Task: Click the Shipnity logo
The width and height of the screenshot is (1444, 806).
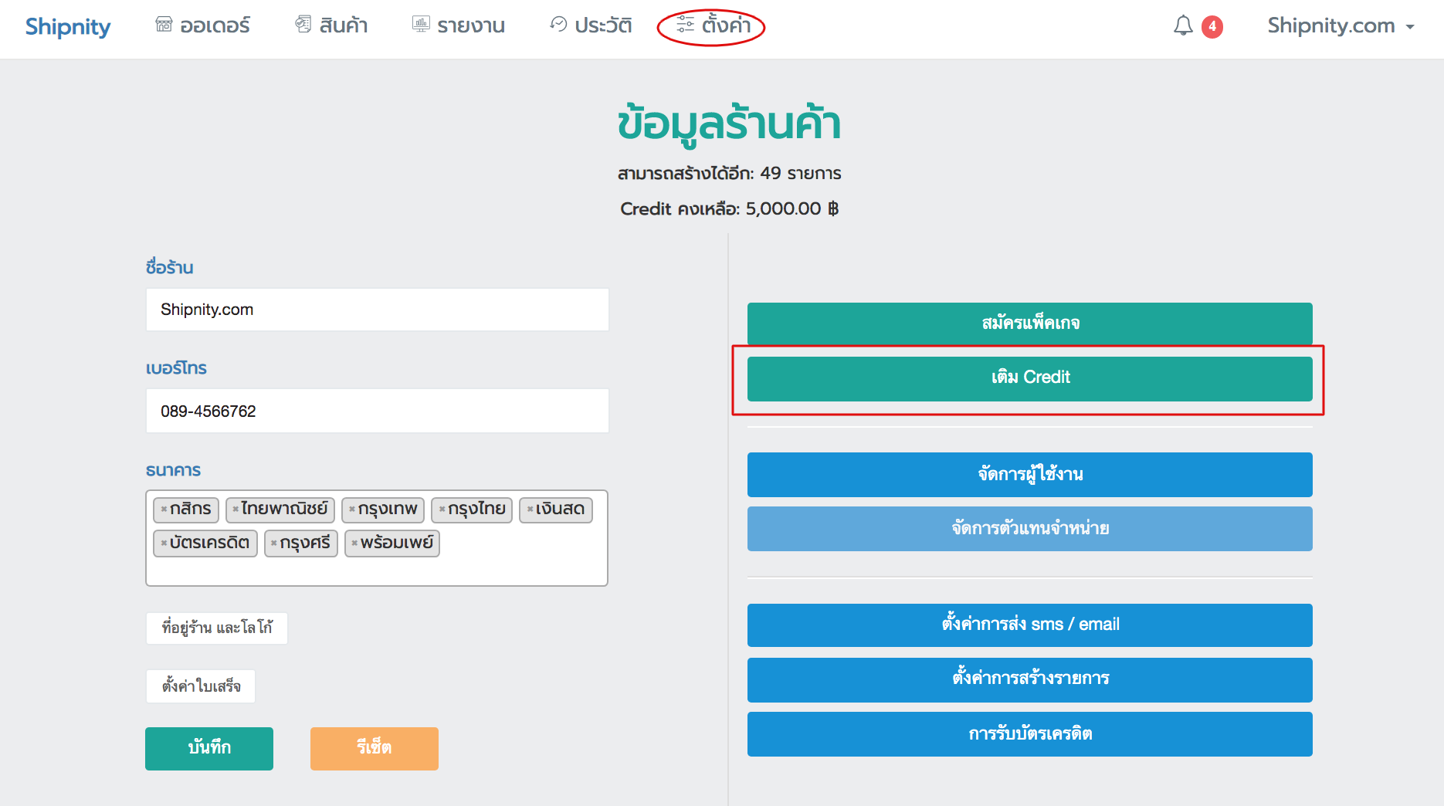Action: pyautogui.click(x=68, y=26)
